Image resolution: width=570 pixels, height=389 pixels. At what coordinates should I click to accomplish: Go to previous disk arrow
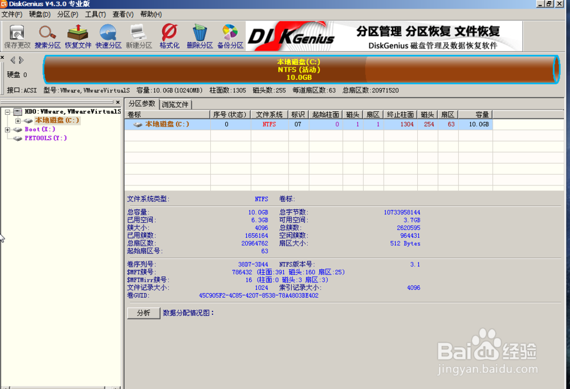(13, 60)
